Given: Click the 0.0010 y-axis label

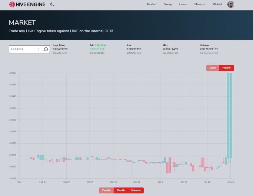Looking at the screenshot, I should (x=13, y=167).
